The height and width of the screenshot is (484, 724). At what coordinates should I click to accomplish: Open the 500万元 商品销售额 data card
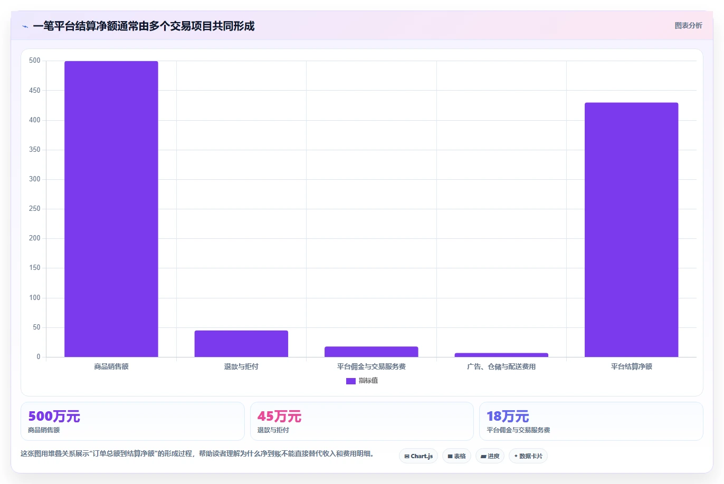132,421
